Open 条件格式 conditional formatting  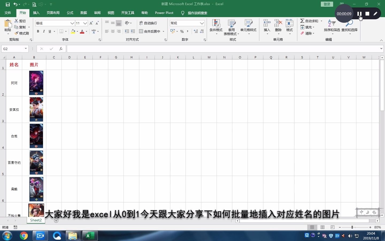[x=216, y=27]
